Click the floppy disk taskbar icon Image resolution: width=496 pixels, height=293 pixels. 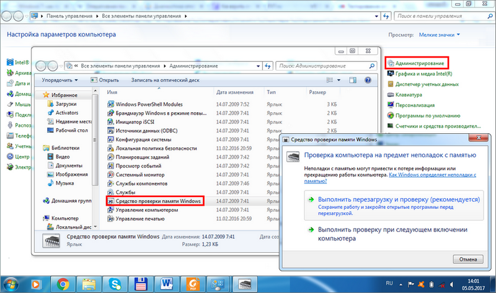[x=141, y=284]
